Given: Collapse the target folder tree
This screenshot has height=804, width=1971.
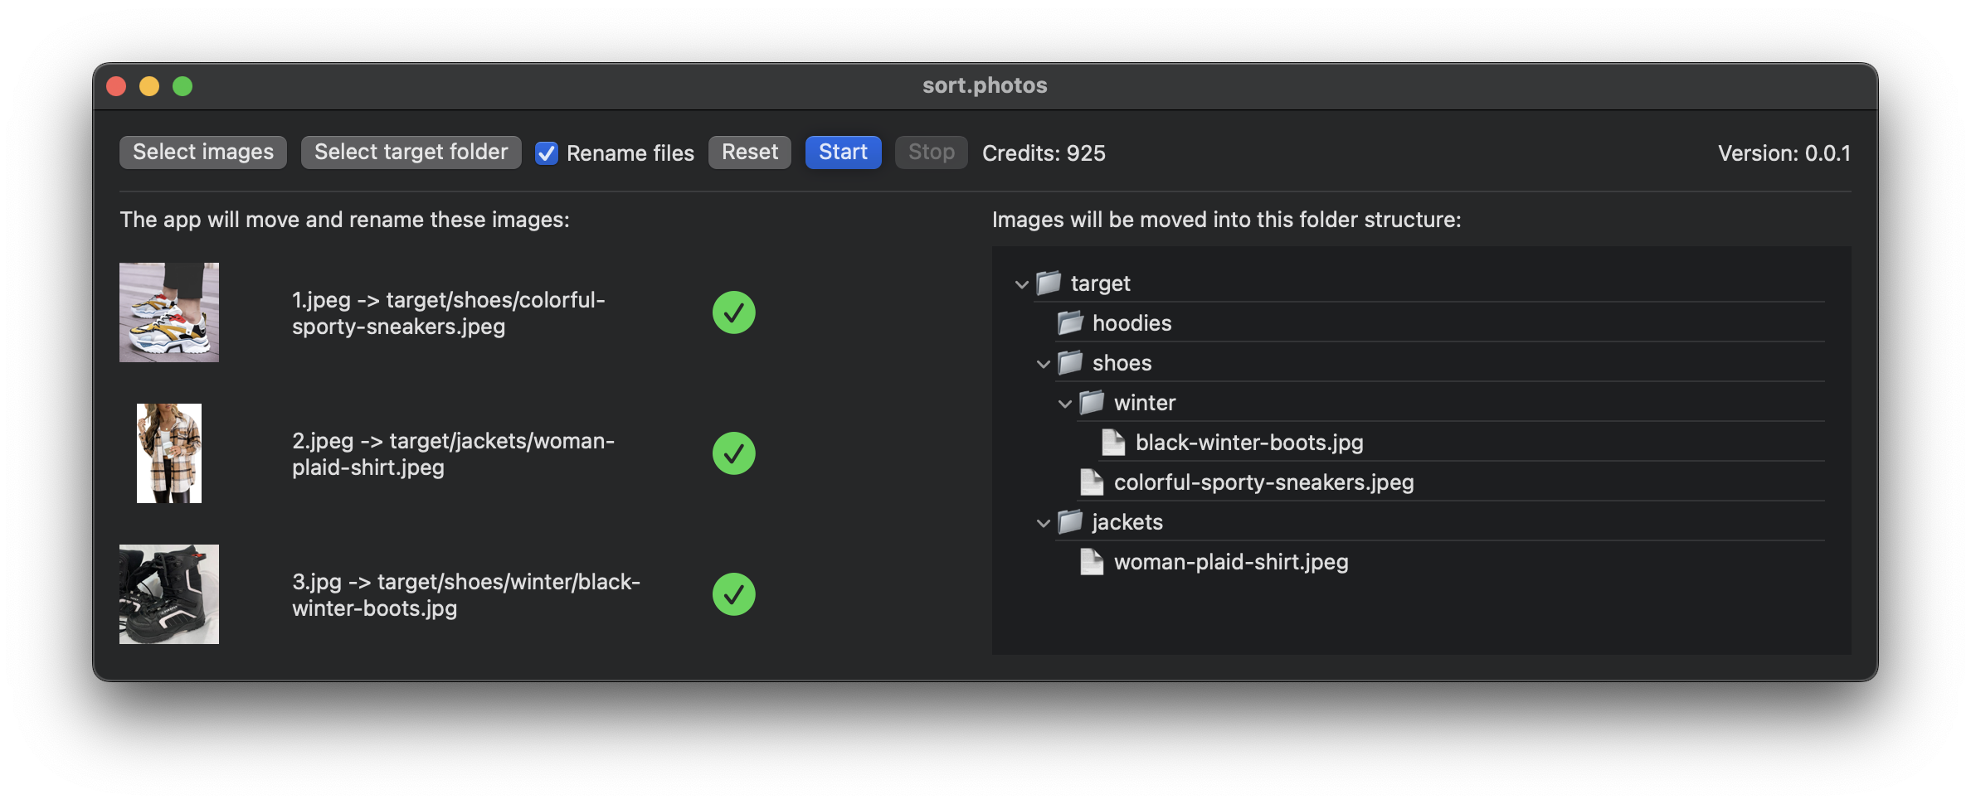Looking at the screenshot, I should 1022,284.
